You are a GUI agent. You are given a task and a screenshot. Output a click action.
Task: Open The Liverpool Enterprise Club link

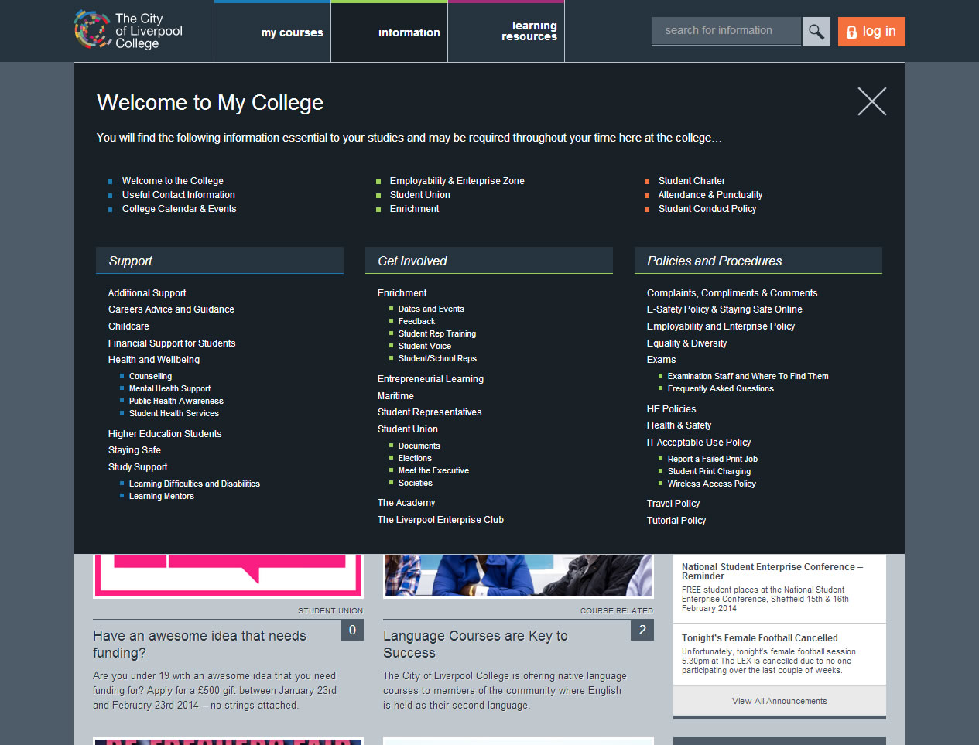click(x=440, y=520)
